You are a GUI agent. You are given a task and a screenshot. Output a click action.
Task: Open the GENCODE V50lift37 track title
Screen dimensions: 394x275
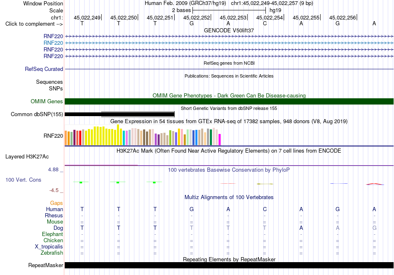tap(229, 30)
